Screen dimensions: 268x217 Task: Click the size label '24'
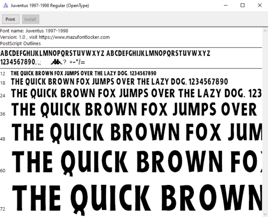coord(3,96)
